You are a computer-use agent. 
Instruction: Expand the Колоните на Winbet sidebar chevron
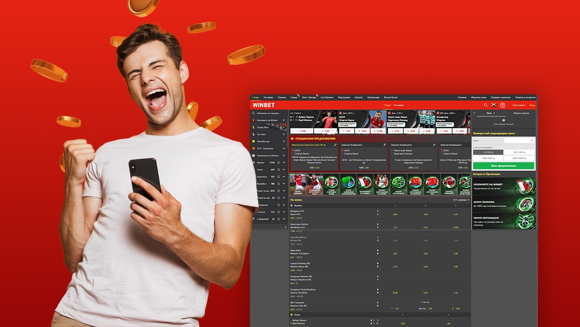pyautogui.click(x=284, y=120)
